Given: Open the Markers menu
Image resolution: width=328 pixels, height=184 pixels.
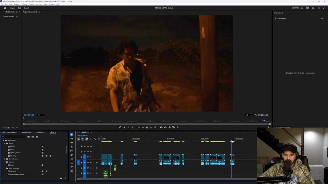Looking at the screenshot, I should click(25, 4).
